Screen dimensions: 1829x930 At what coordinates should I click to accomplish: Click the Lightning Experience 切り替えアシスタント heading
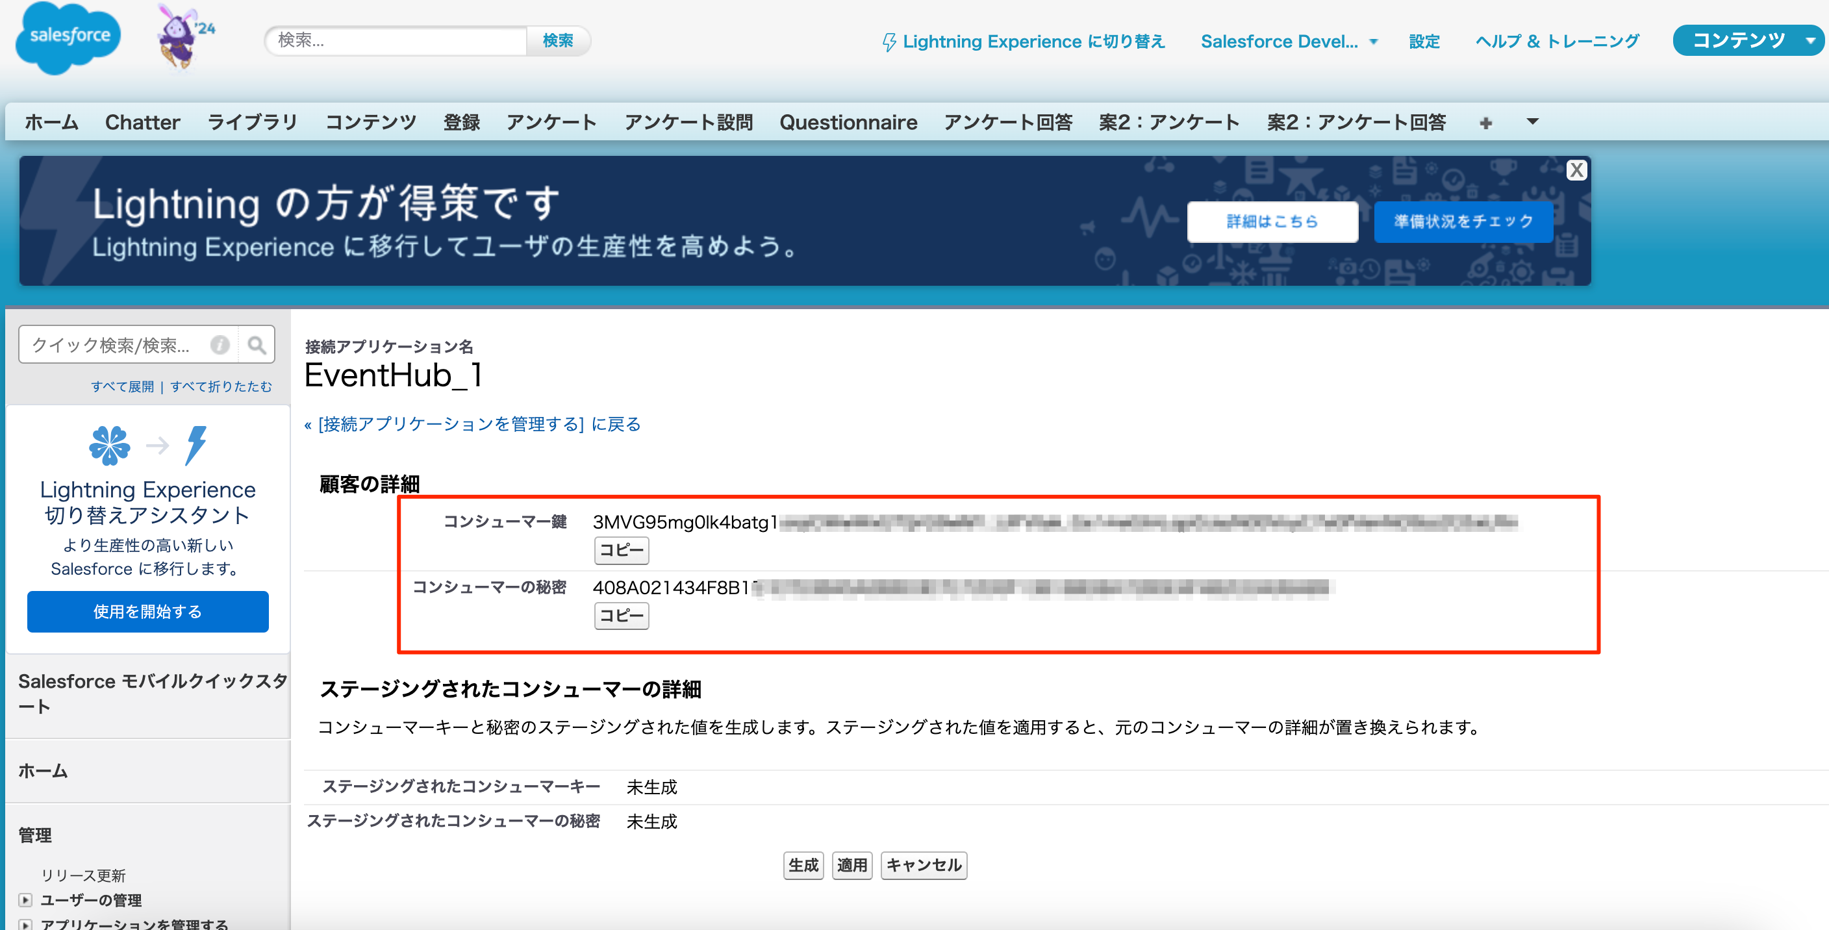click(x=147, y=502)
